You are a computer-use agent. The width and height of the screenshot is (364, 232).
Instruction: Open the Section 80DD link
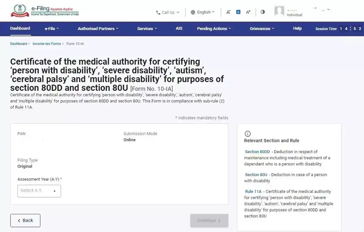tap(257, 151)
